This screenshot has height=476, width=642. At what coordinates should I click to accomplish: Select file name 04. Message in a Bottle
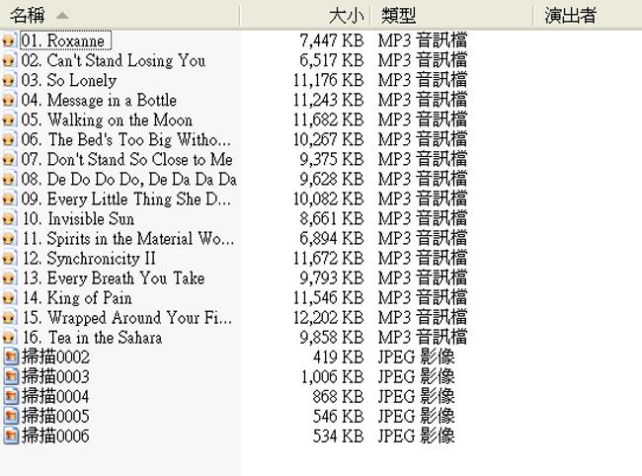99,101
